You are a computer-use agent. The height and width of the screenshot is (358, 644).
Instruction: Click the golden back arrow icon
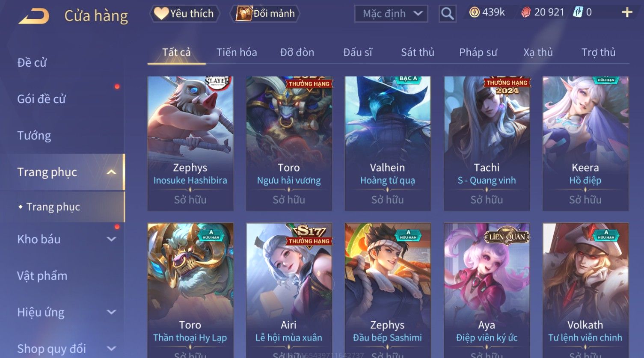coord(34,16)
